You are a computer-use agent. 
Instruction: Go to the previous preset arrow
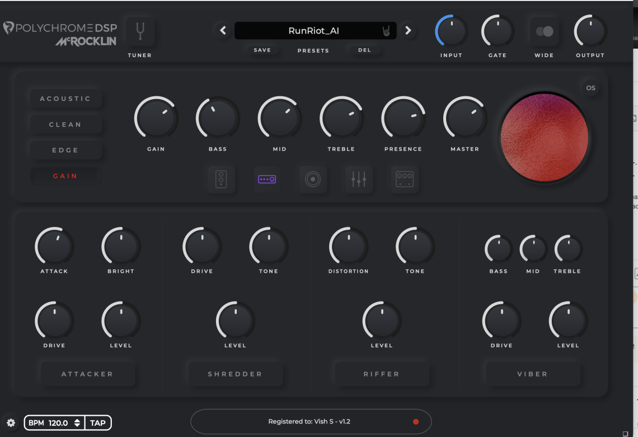223,31
